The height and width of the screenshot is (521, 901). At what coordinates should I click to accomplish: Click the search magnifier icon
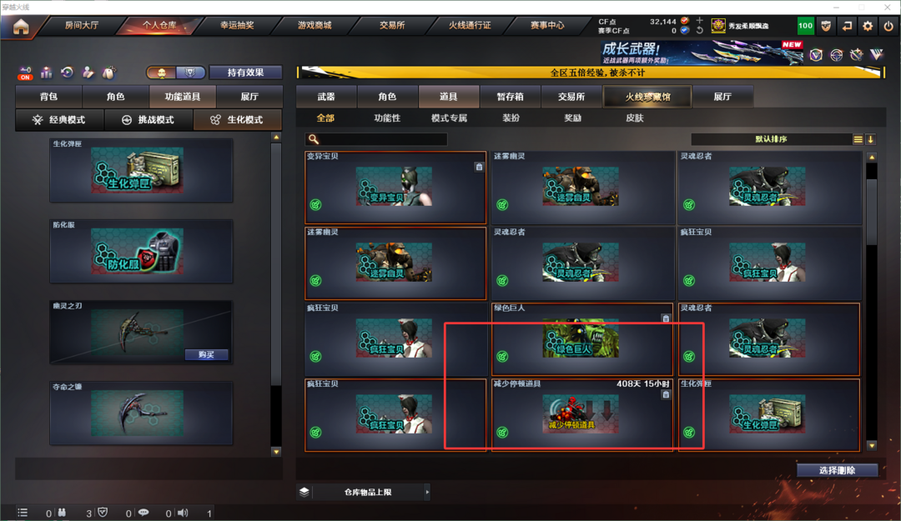pos(313,139)
